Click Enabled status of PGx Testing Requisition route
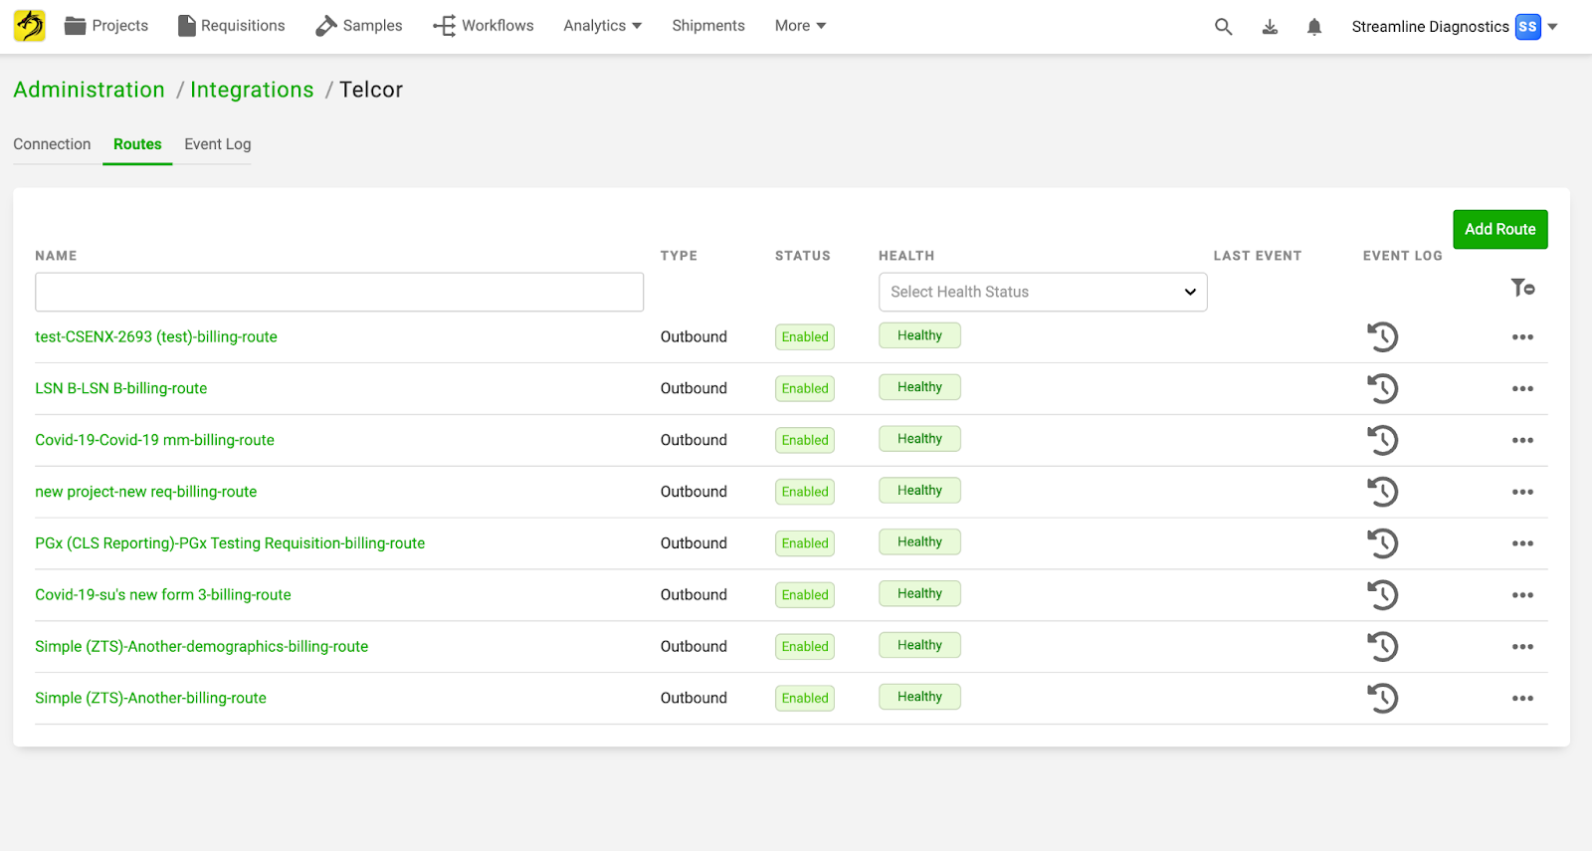Image resolution: width=1592 pixels, height=851 pixels. click(x=805, y=544)
